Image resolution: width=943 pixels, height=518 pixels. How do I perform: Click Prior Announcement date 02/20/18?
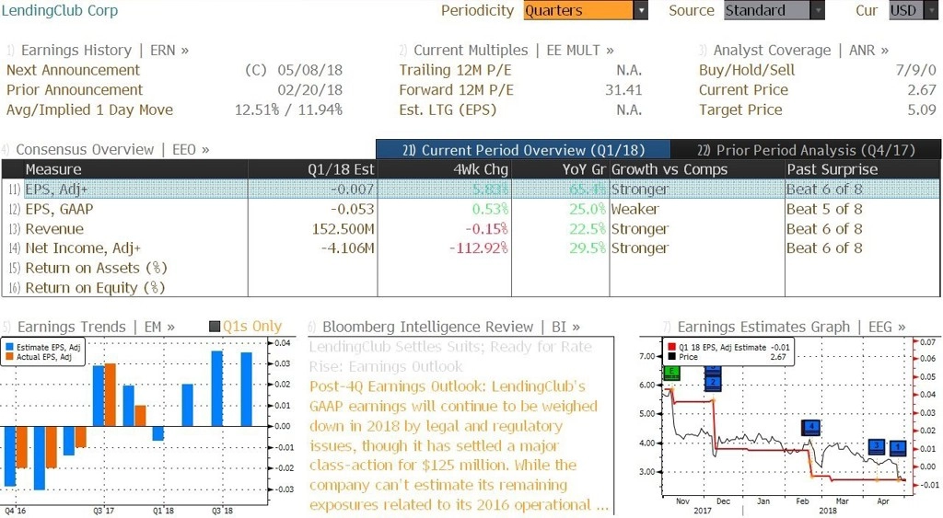[x=309, y=90]
